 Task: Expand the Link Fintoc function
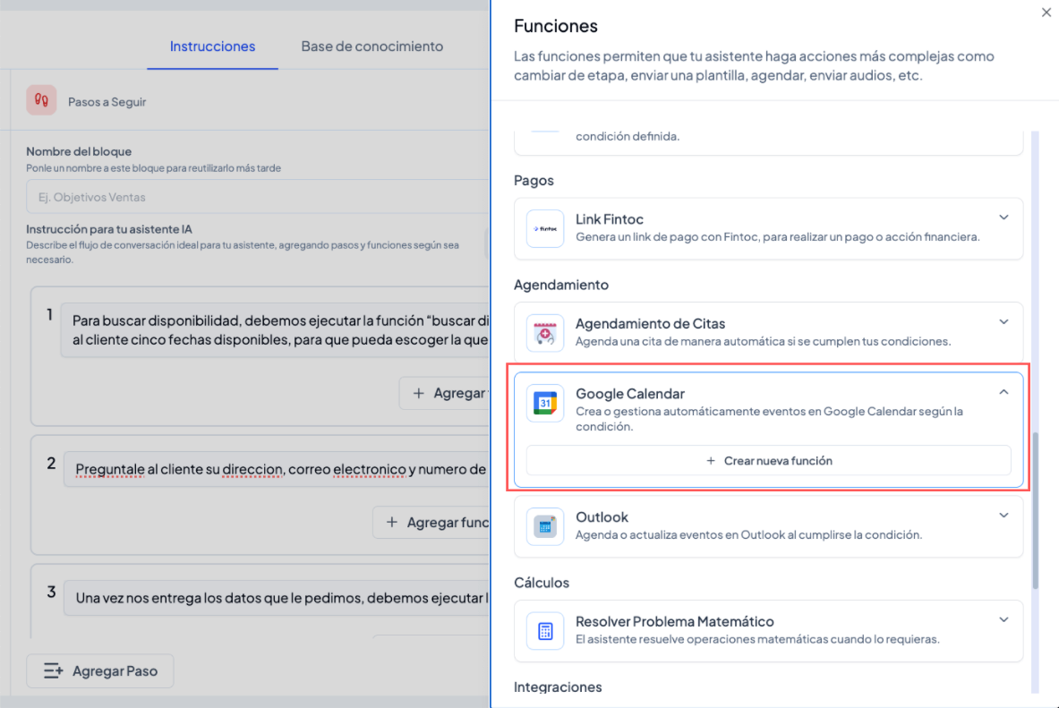pos(1003,218)
